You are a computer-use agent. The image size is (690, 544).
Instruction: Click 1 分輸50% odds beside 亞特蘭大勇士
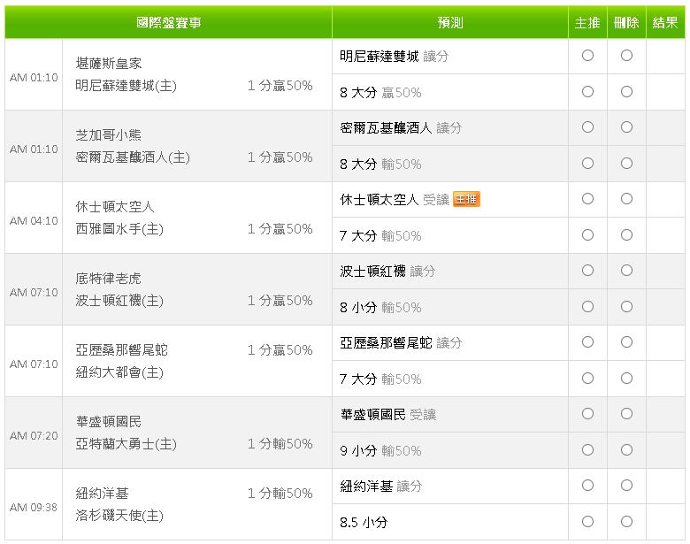pos(280,444)
